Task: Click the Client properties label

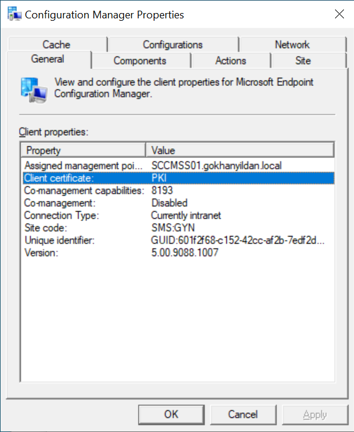Action: pyautogui.click(x=54, y=132)
